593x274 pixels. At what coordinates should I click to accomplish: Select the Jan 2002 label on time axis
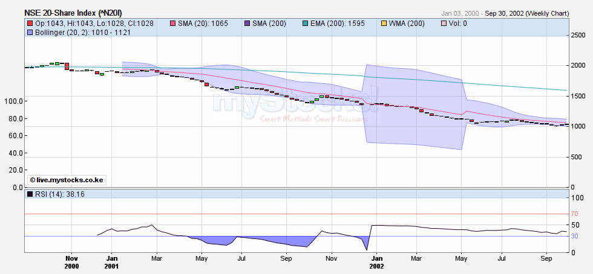(376, 261)
